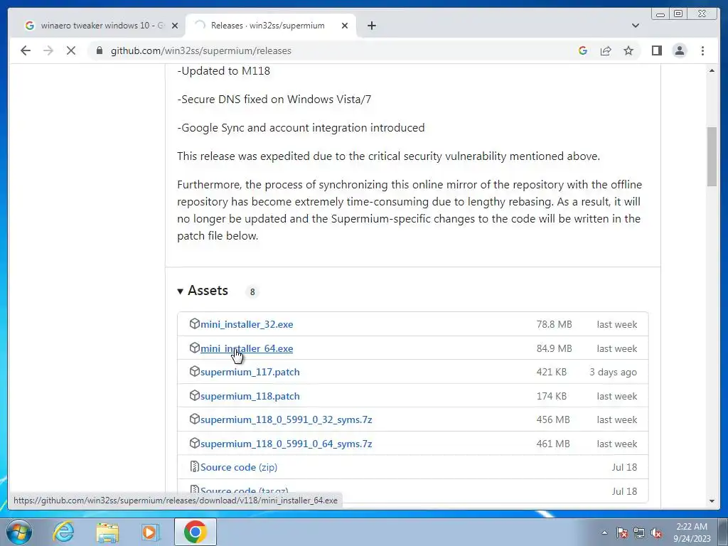Click package icon beside supermium_118.patch
The image size is (728, 546).
coord(195,395)
